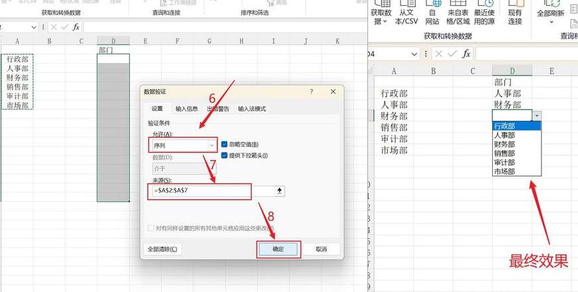Close the 数据验证 dialog with X
This screenshot has height=292, width=578.
[333, 92]
